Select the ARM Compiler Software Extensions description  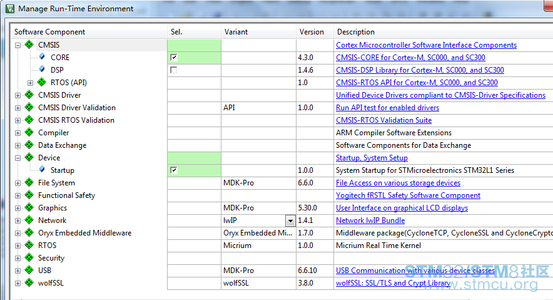coord(393,133)
